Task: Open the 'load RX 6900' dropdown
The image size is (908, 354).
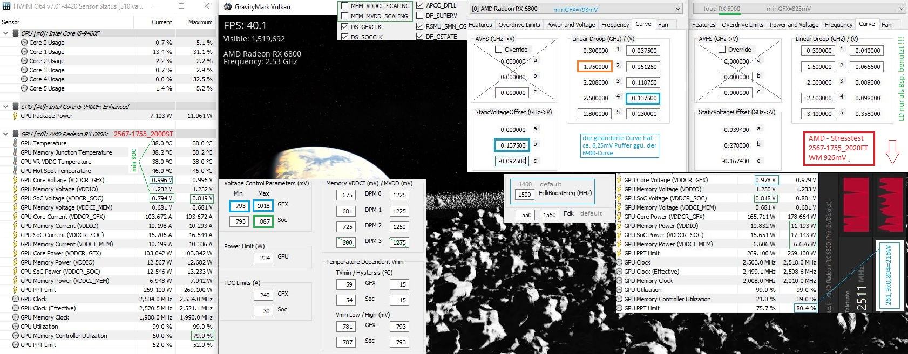Action: click(x=799, y=9)
